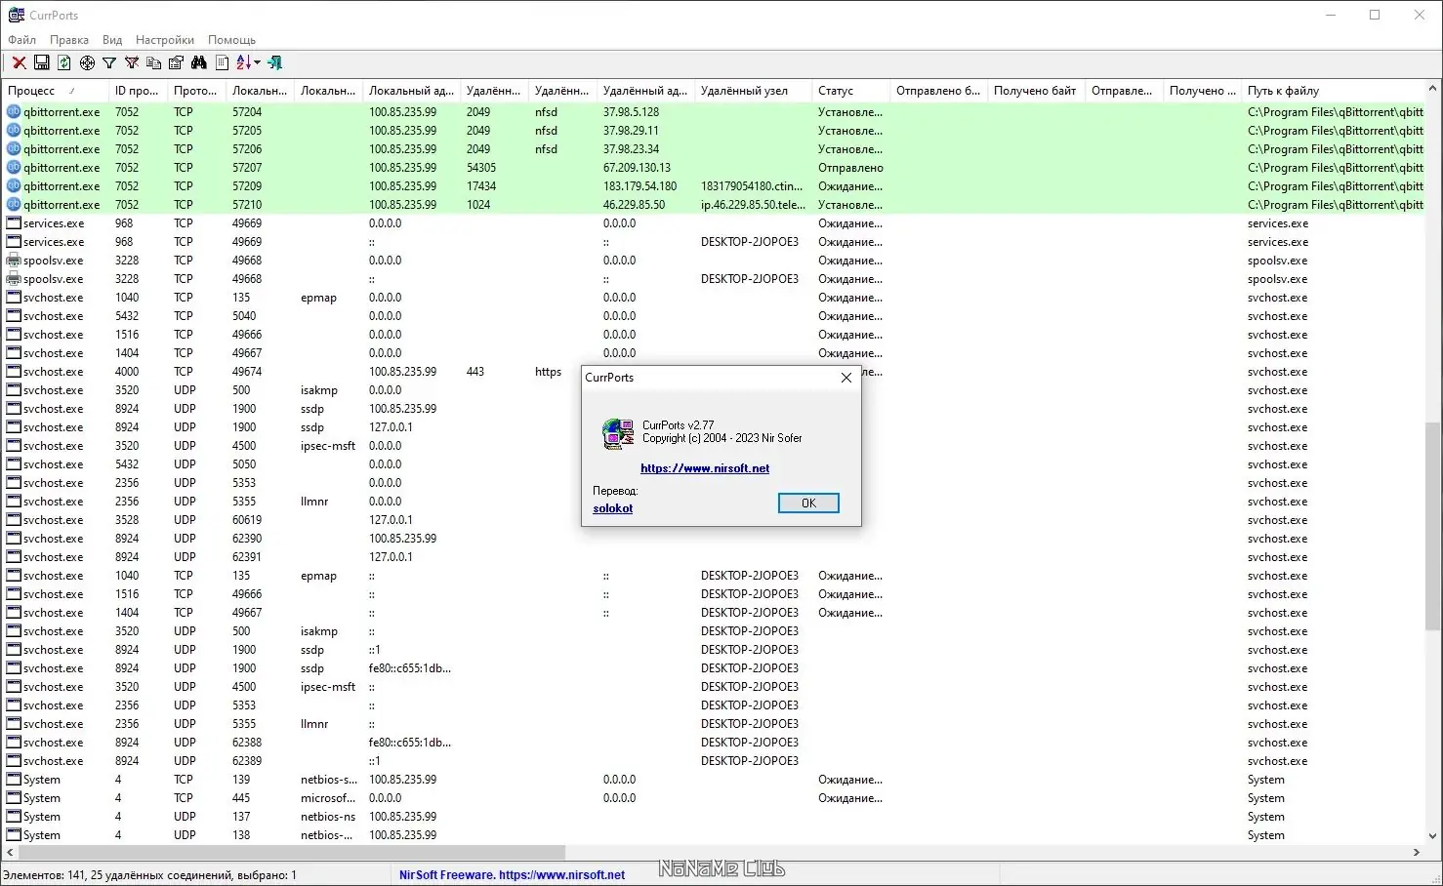Click the scroll right arrow at bottom
Viewport: 1443px width, 886px height.
(x=1417, y=852)
